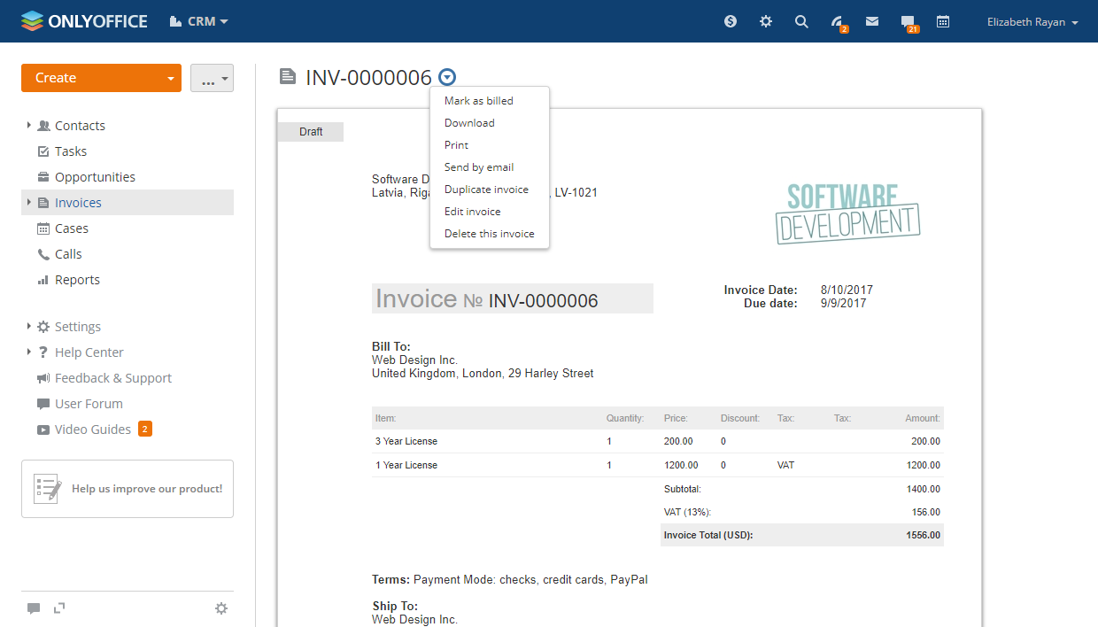Click the settings gear in top bar

coord(766,21)
